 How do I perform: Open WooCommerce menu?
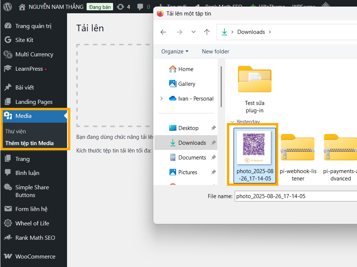point(34,256)
